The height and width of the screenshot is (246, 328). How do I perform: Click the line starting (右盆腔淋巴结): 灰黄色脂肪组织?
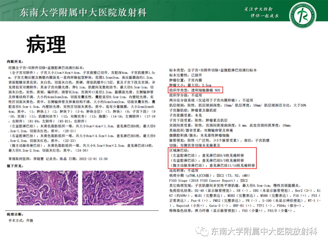coord(82,136)
